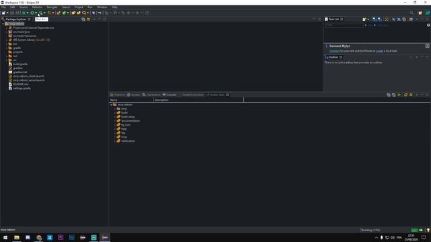This screenshot has height=242, width=431.
Task: Collapse the root project in Gradle Tasks
Action: pyautogui.click(x=111, y=105)
